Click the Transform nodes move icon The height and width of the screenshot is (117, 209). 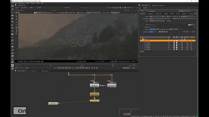(12, 31)
